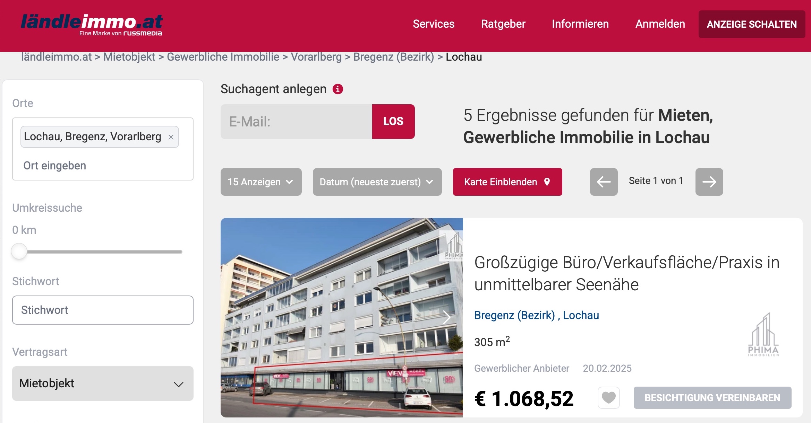The width and height of the screenshot is (811, 423).
Task: Go to next results page arrow
Action: (709, 182)
